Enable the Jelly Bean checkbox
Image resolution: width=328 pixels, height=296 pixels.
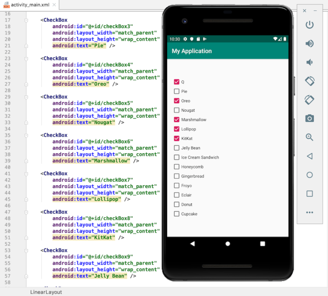[177, 148]
